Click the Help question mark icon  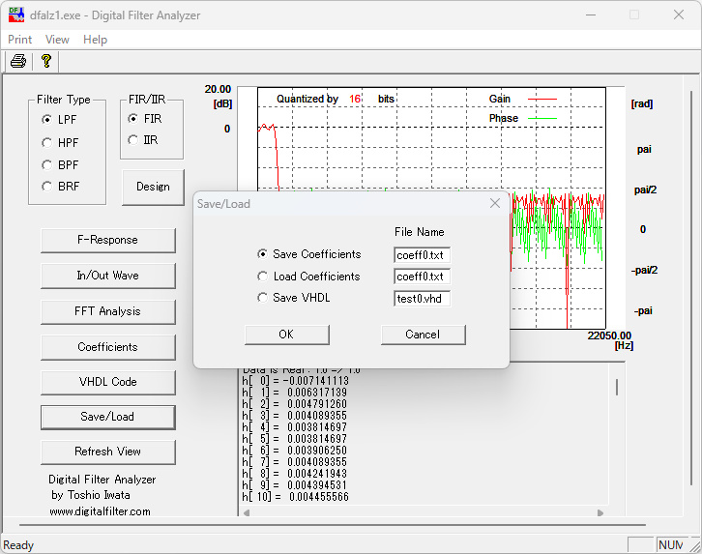click(x=45, y=61)
